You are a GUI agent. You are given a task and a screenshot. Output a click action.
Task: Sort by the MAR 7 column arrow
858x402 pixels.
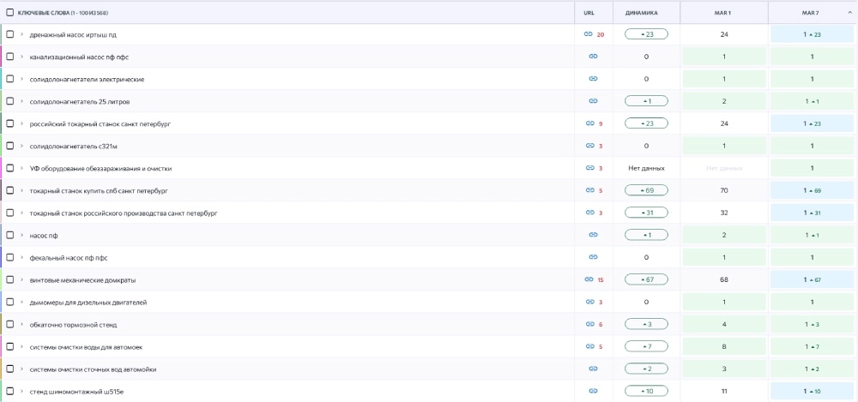click(849, 12)
